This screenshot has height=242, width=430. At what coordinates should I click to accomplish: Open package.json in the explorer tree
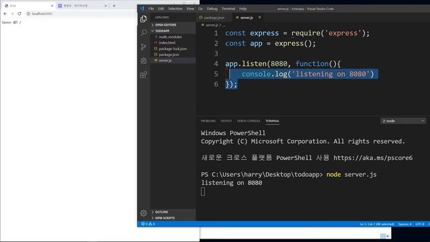[169, 54]
